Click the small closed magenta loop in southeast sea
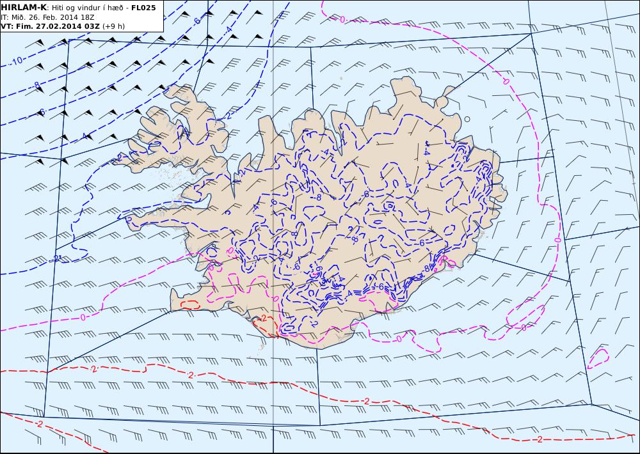Image resolution: width=640 pixels, height=454 pixels. pos(598,359)
